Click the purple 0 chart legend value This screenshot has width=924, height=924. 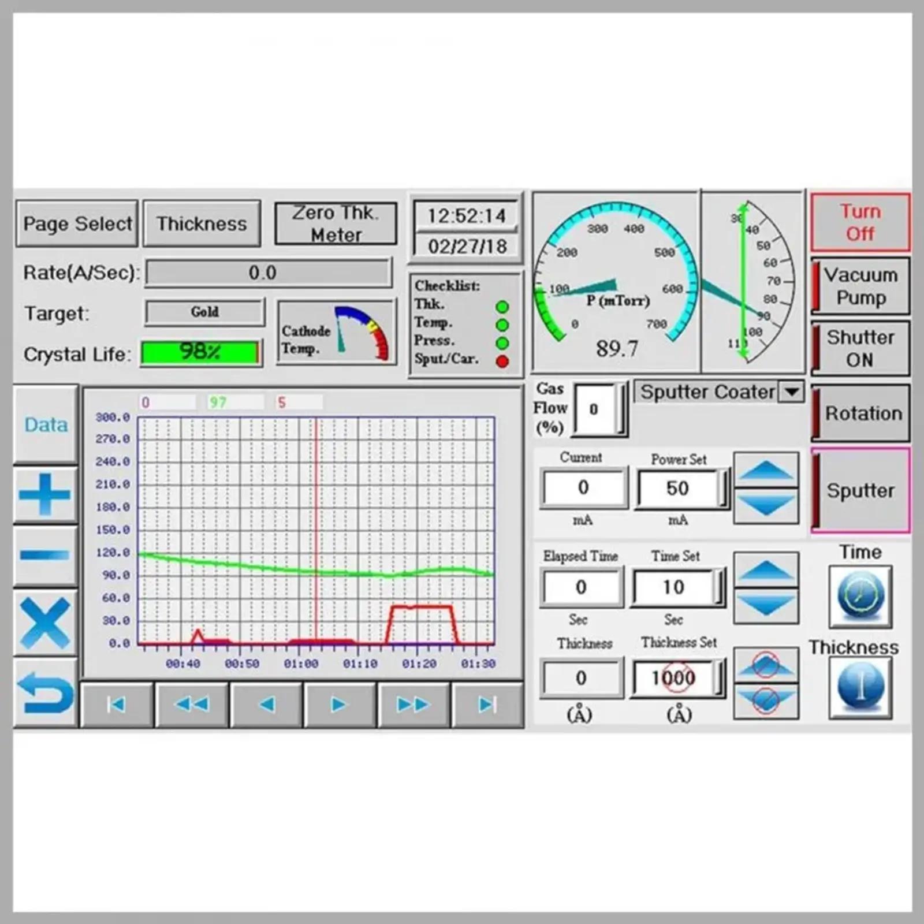pos(167,403)
